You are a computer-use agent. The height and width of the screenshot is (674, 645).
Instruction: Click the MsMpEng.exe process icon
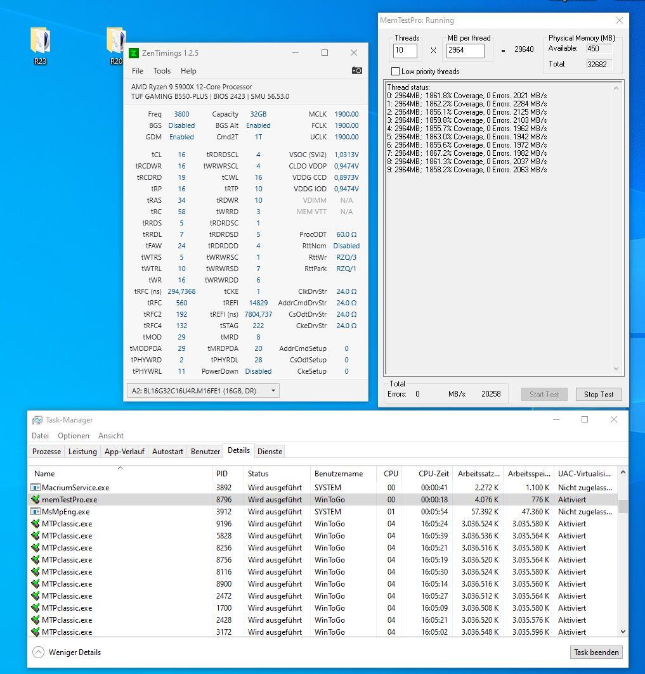coord(36,512)
